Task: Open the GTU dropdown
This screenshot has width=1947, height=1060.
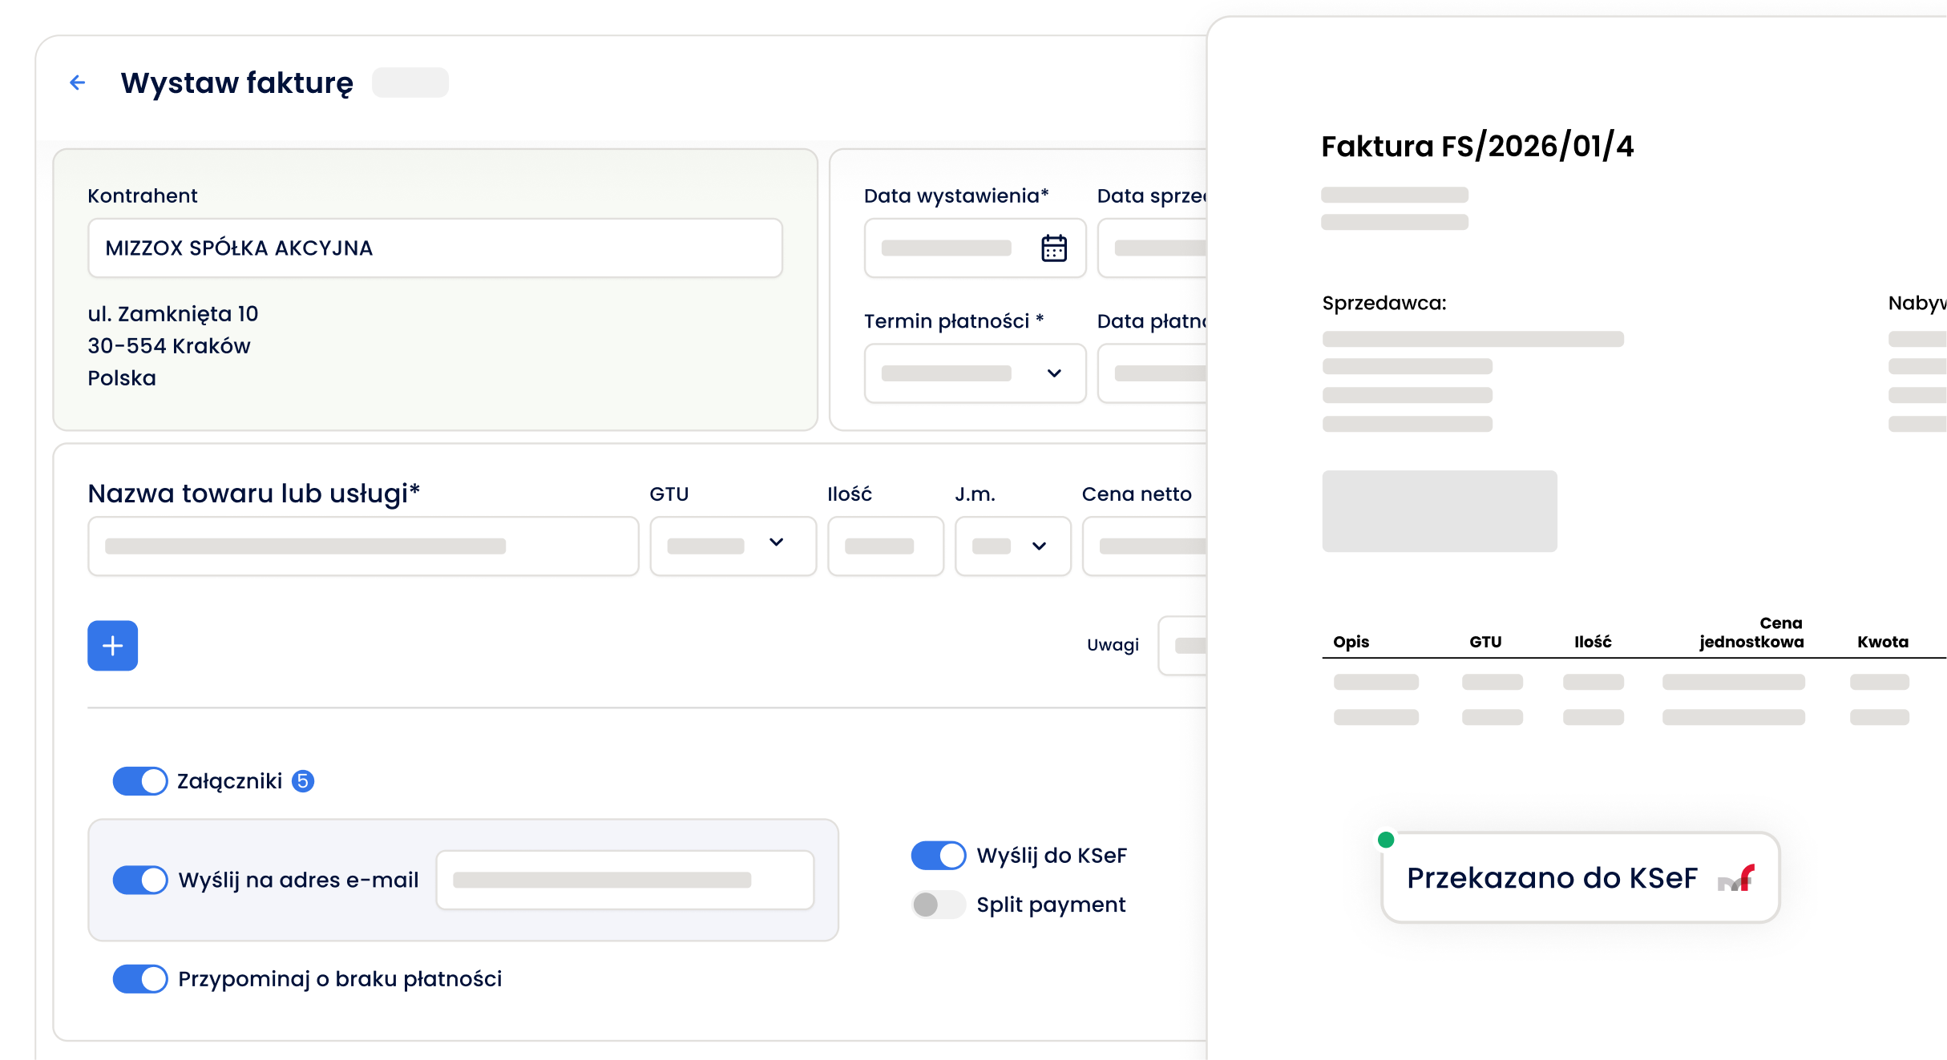Action: coord(733,546)
